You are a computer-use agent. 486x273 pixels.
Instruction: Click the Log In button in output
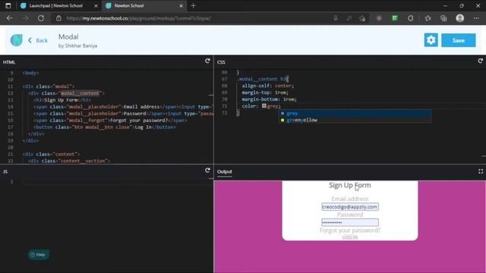[350, 237]
